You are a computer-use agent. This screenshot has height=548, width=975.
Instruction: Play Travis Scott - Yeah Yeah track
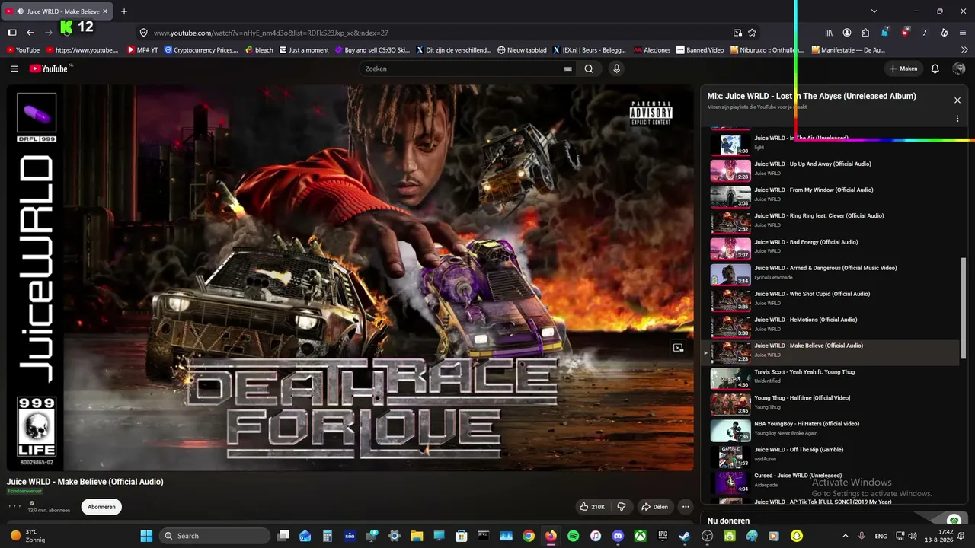834,377
